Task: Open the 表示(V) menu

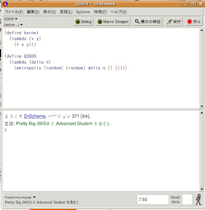Action: tap(50, 12)
